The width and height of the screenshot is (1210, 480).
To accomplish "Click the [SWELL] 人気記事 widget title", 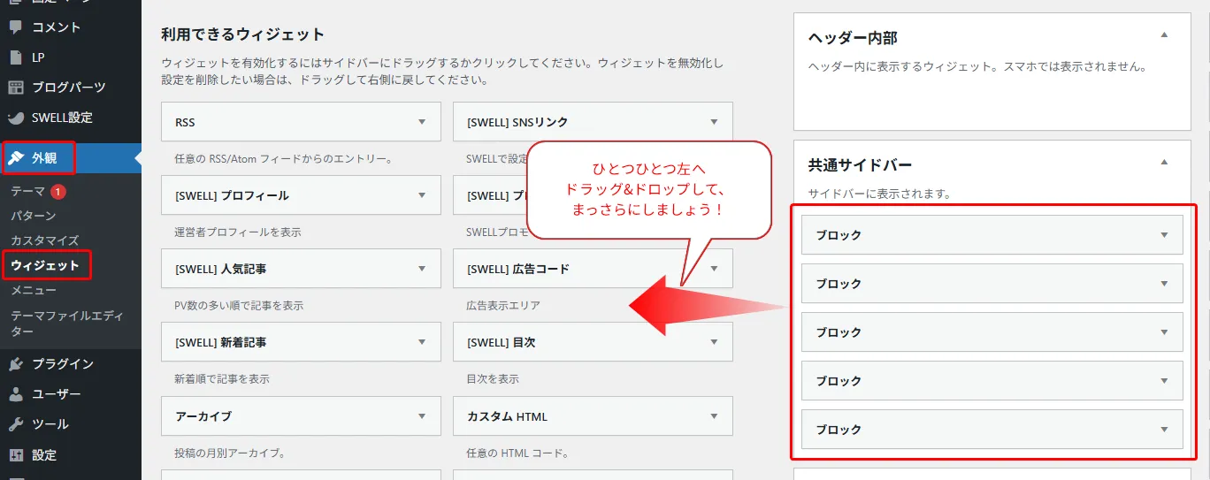I will pyautogui.click(x=221, y=269).
